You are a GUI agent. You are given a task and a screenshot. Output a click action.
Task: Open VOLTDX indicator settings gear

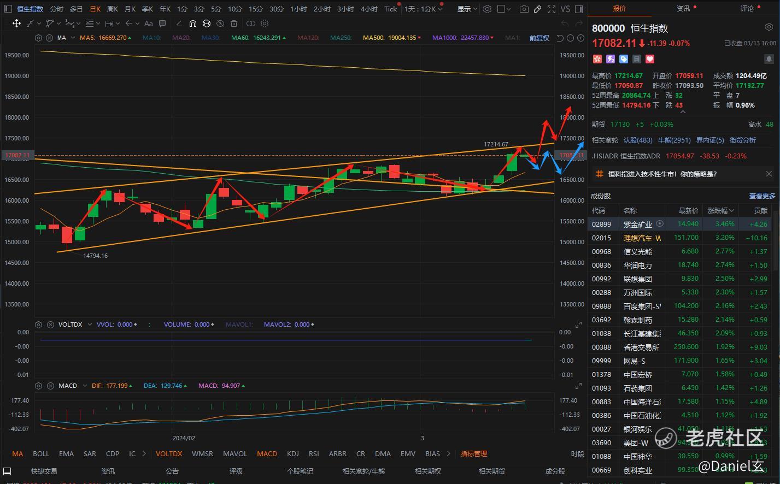coord(38,324)
